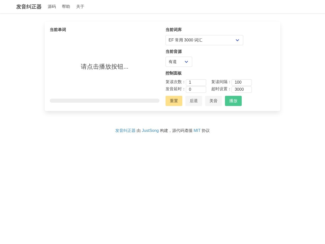Image resolution: width=325 pixels, height=244 pixels.
Task: Edit the 复读间隔 repeat interval field
Action: coord(241,82)
